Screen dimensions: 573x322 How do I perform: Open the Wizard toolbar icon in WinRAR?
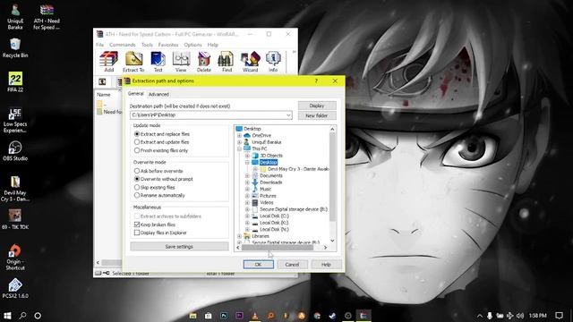click(251, 62)
